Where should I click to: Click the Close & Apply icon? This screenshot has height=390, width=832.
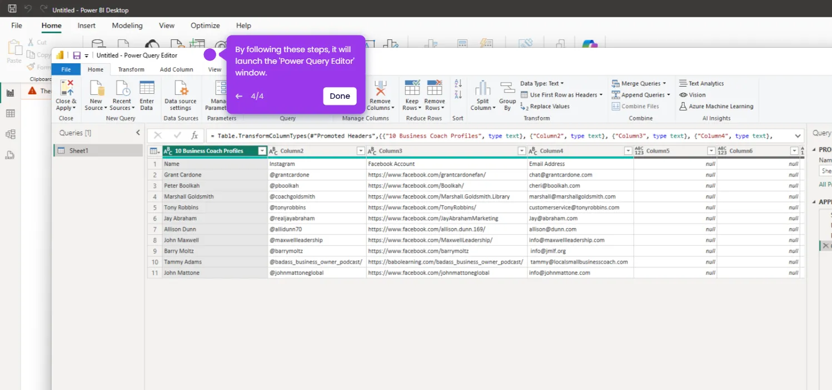67,88
